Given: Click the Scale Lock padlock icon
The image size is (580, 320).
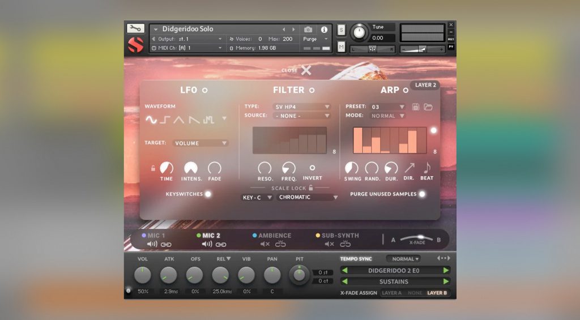Looking at the screenshot, I should click(311, 187).
